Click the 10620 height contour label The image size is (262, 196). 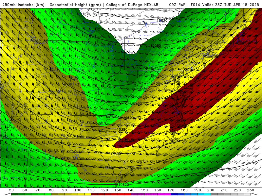[124, 185]
